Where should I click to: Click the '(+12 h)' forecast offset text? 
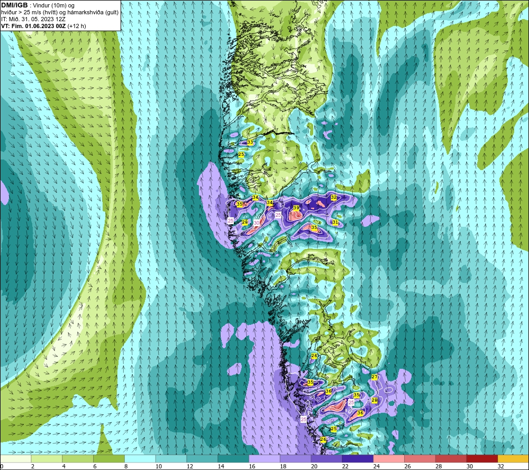[x=77, y=26]
